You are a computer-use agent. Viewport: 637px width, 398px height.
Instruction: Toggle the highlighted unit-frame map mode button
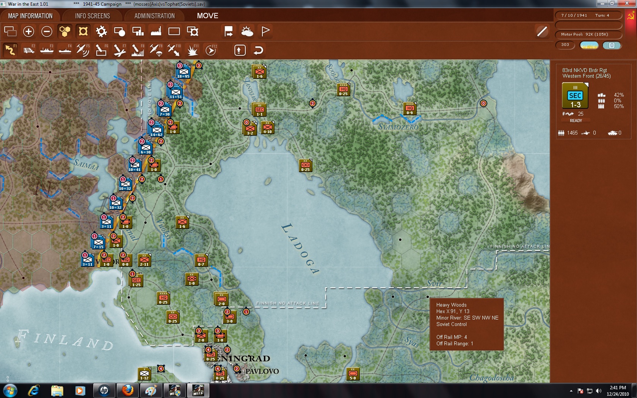(83, 31)
